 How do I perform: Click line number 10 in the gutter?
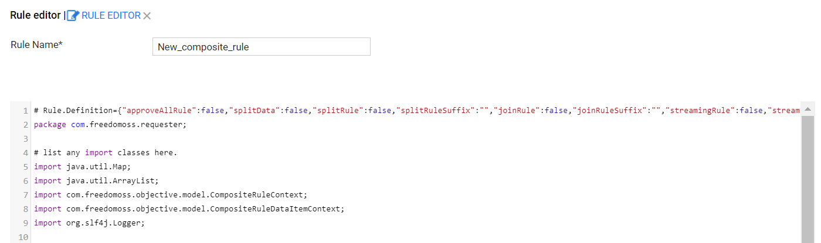[24, 237]
